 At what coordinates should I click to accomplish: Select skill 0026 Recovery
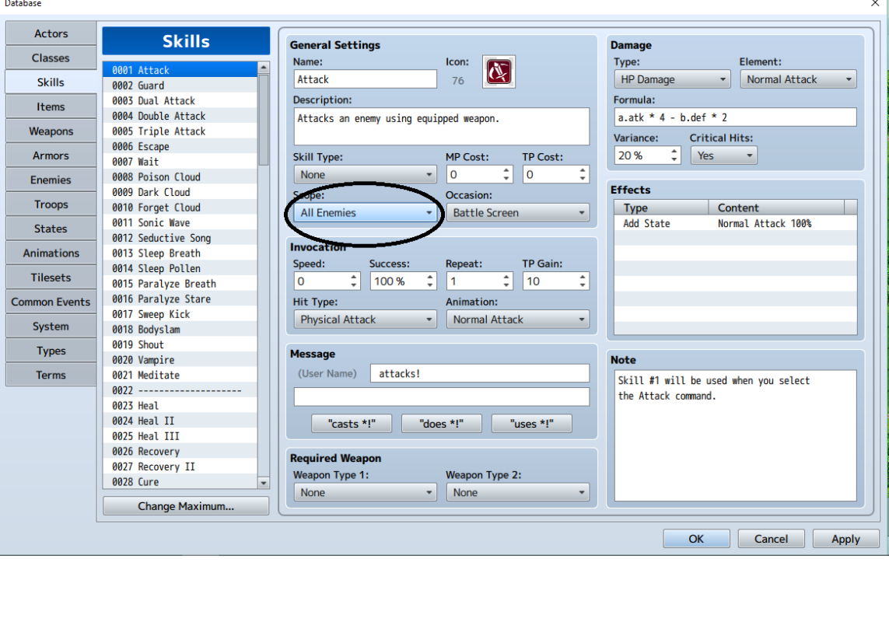point(180,451)
